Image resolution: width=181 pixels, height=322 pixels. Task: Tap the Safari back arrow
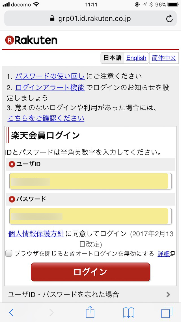tap(12, 312)
